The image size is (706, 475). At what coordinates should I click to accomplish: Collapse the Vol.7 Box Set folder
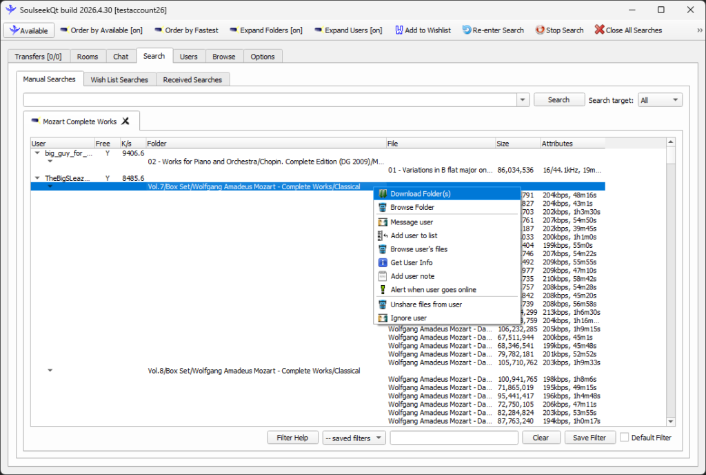coord(50,186)
